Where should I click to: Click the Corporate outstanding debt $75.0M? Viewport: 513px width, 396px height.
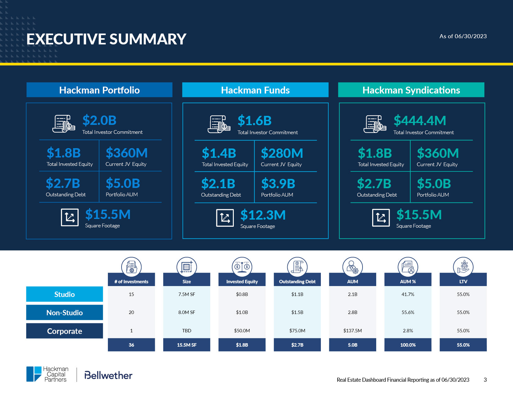tap(297, 330)
